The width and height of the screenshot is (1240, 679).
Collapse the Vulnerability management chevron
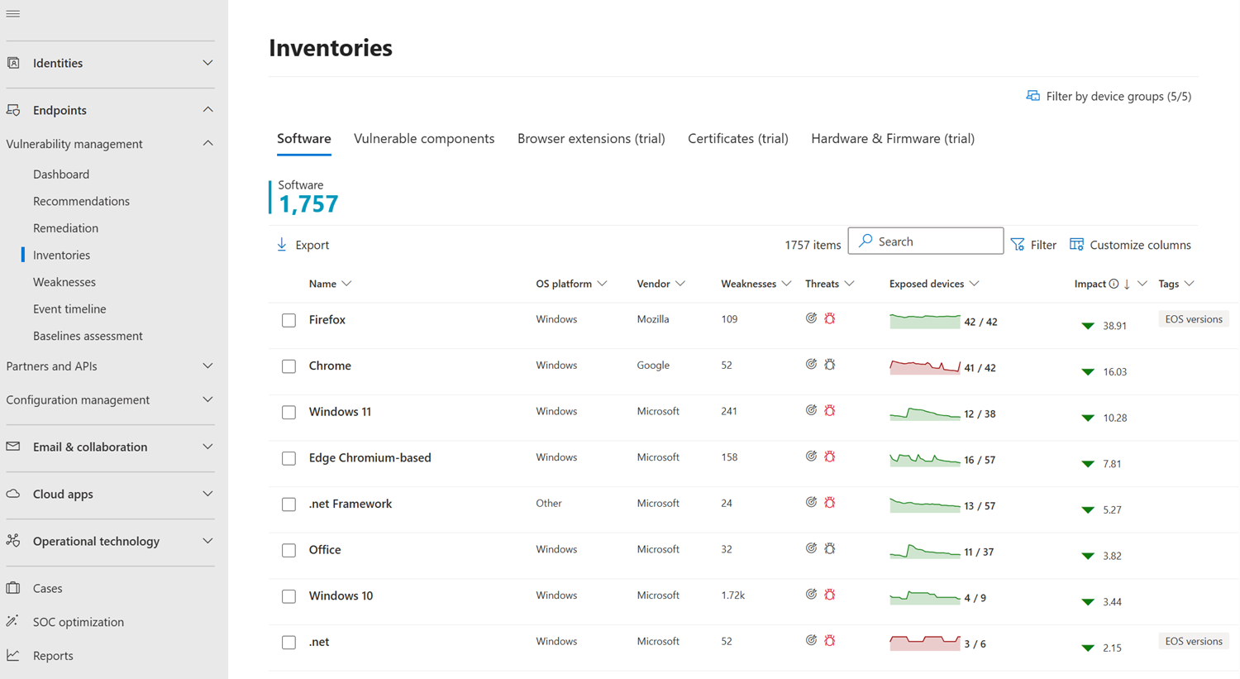click(207, 144)
